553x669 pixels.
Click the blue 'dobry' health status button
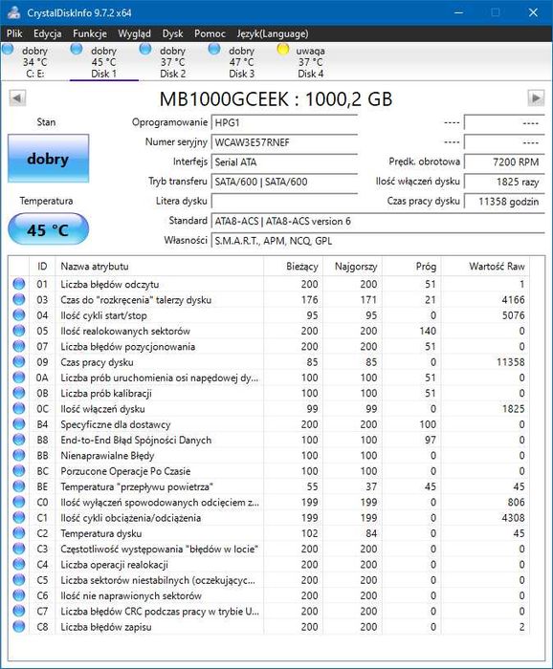[48, 159]
